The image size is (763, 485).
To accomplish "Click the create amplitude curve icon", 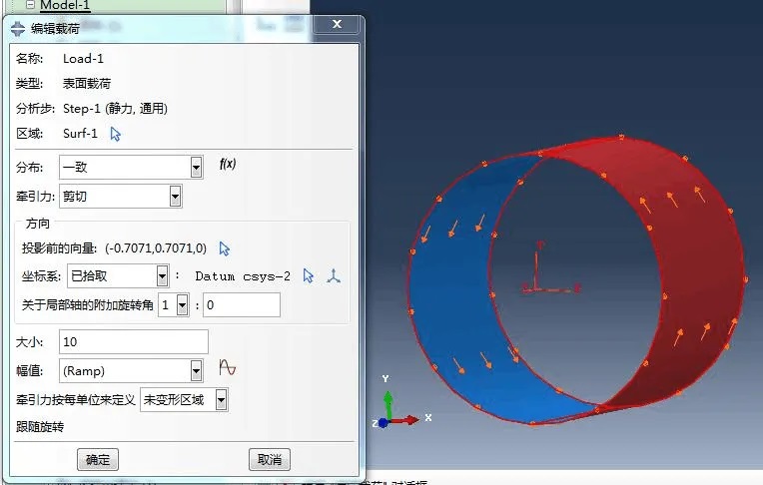I will [x=228, y=368].
